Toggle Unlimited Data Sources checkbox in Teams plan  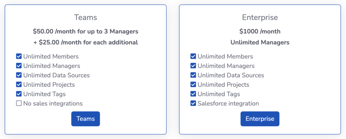point(19,75)
